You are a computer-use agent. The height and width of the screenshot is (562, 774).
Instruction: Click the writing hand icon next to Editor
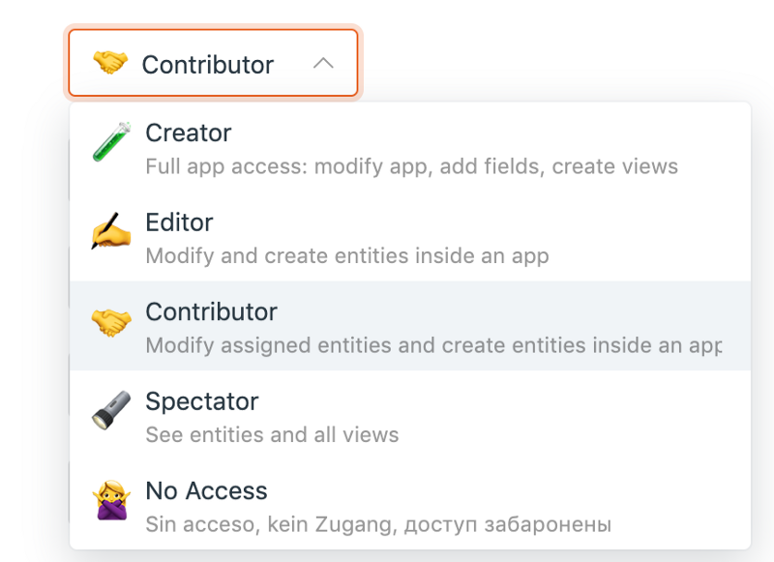(109, 232)
